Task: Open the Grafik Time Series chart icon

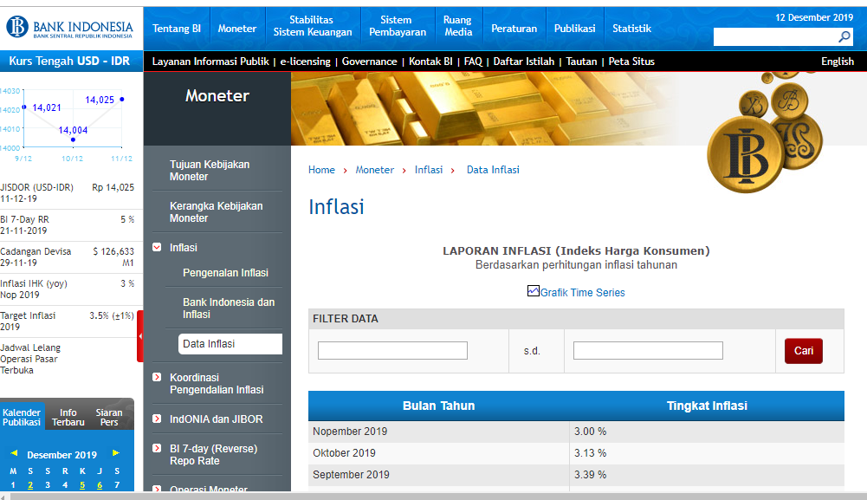Action: [x=533, y=291]
